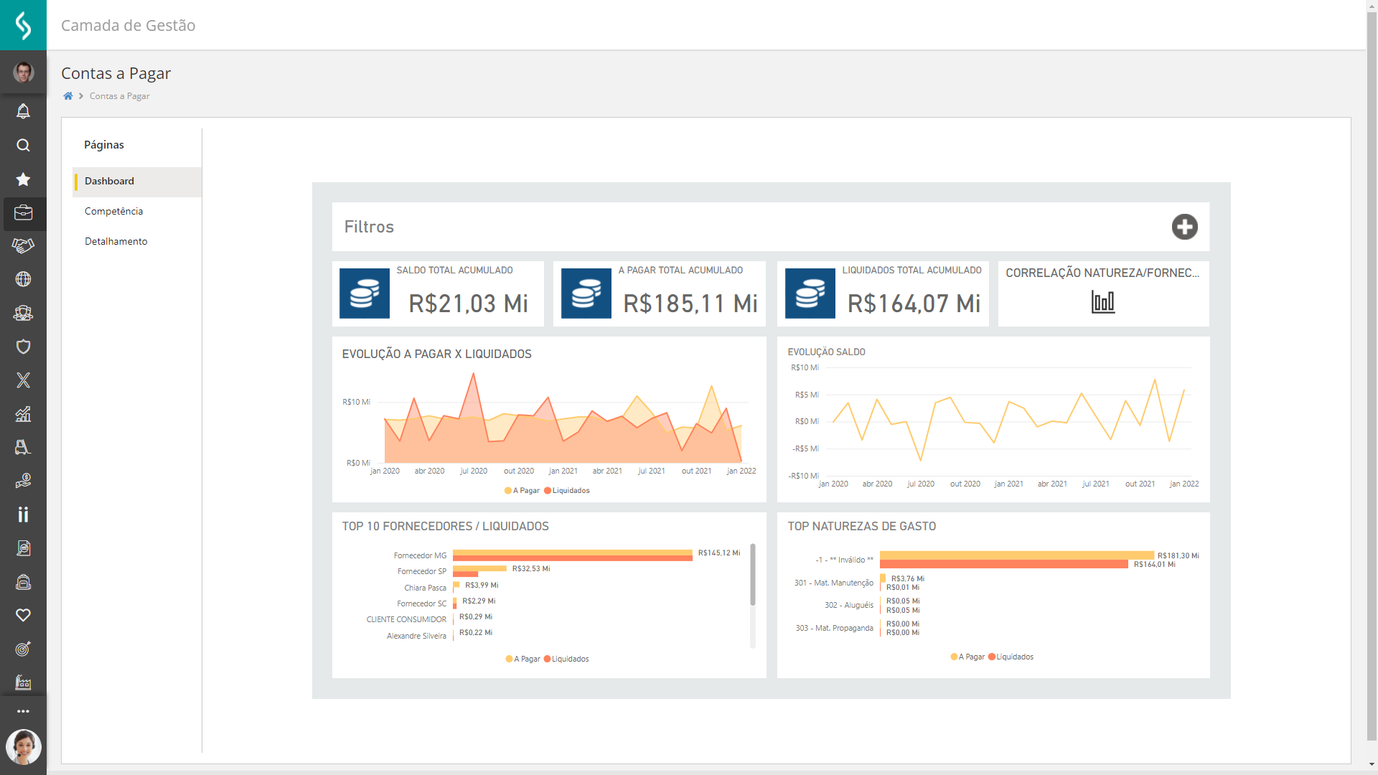Viewport: 1378px width, 775px height.
Task: Select the briefcase module icon
Action: pos(23,213)
